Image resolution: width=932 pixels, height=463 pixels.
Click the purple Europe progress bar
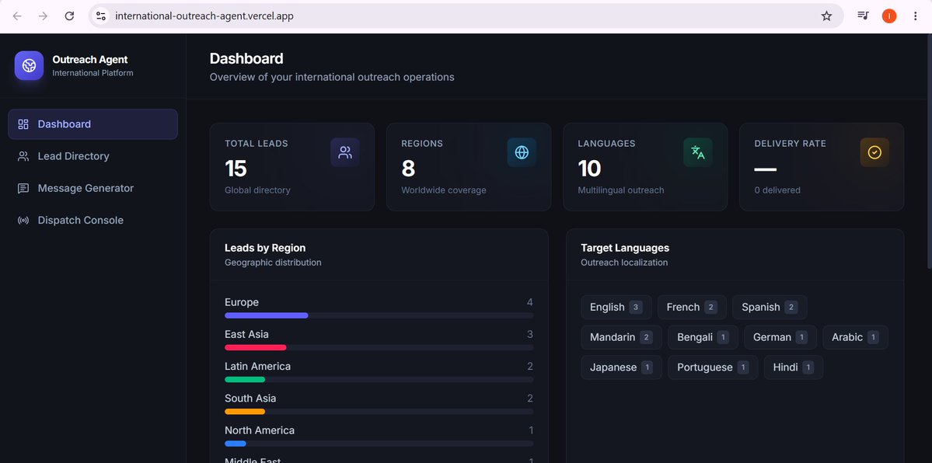click(267, 315)
